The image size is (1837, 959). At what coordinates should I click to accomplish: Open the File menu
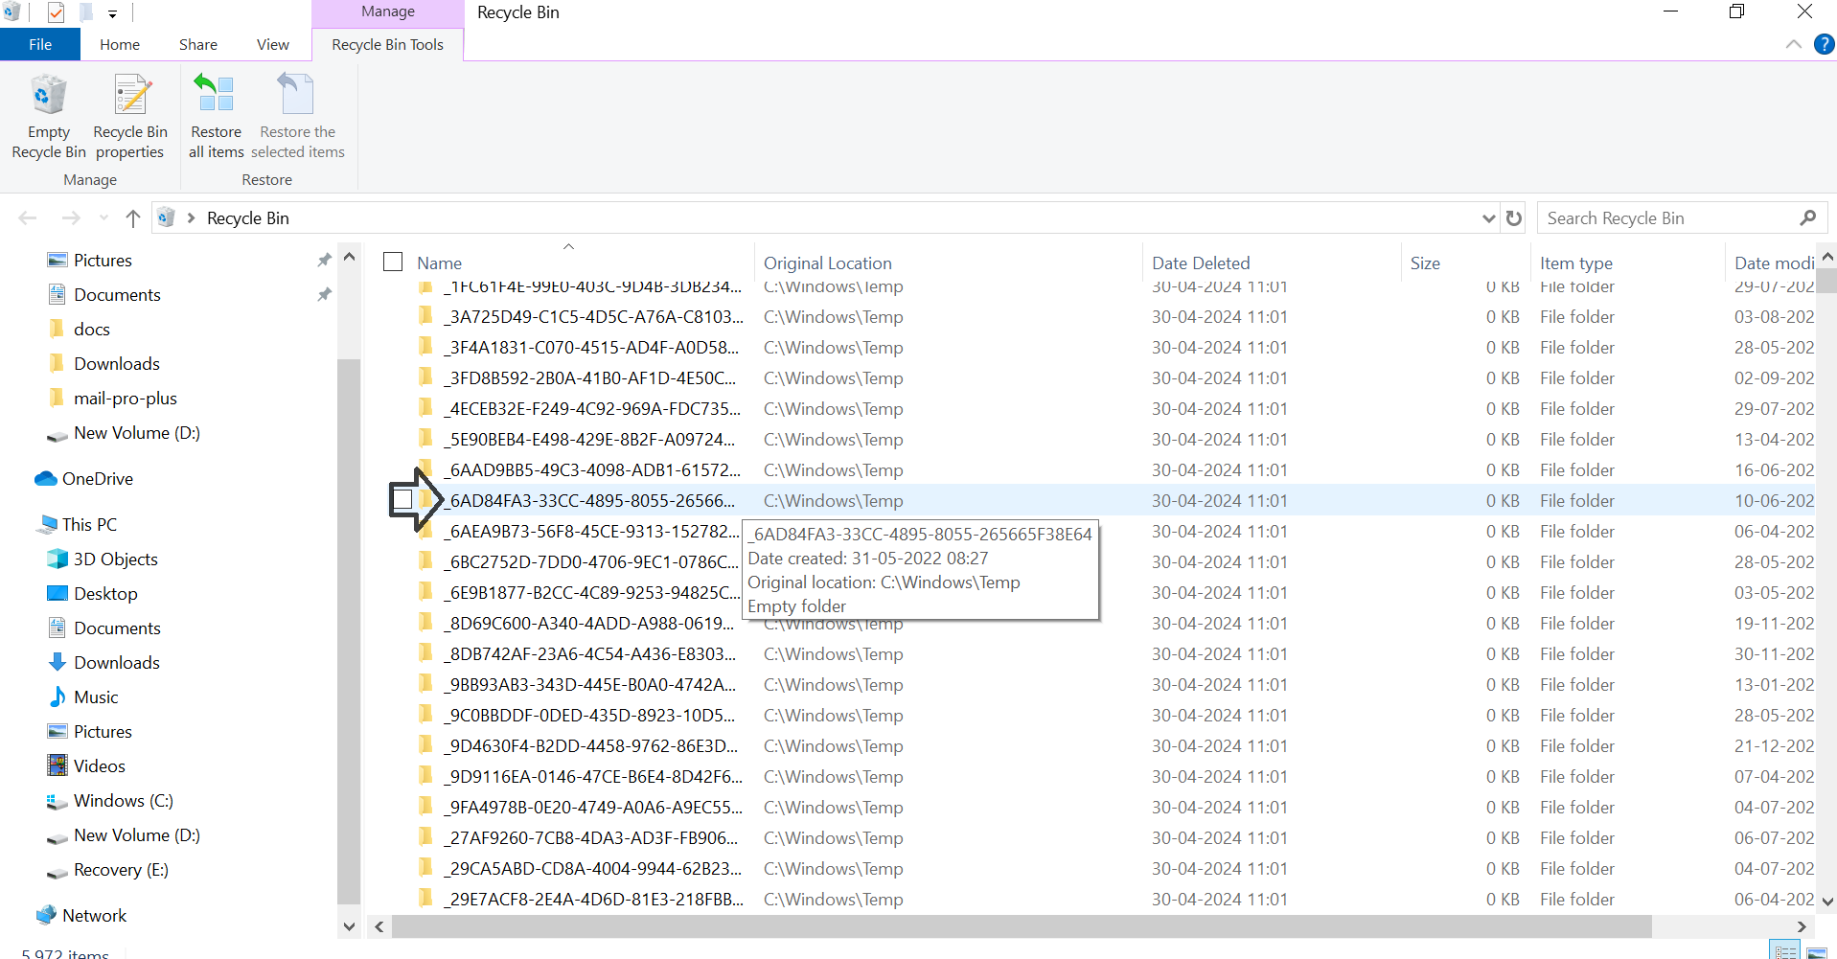[40, 44]
